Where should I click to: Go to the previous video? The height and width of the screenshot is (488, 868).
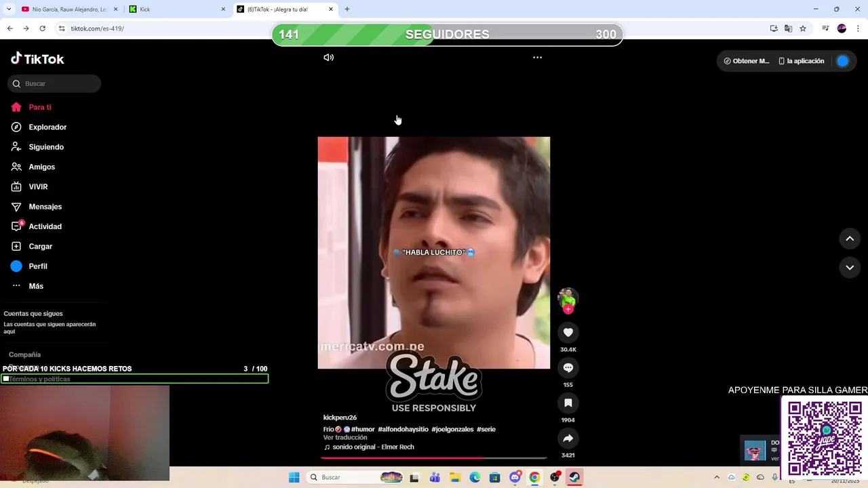(850, 239)
